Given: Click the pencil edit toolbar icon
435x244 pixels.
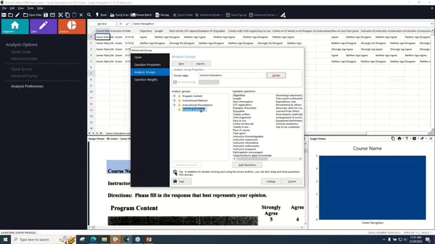Looking at the screenshot, I should pyautogui.click(x=17, y=15).
